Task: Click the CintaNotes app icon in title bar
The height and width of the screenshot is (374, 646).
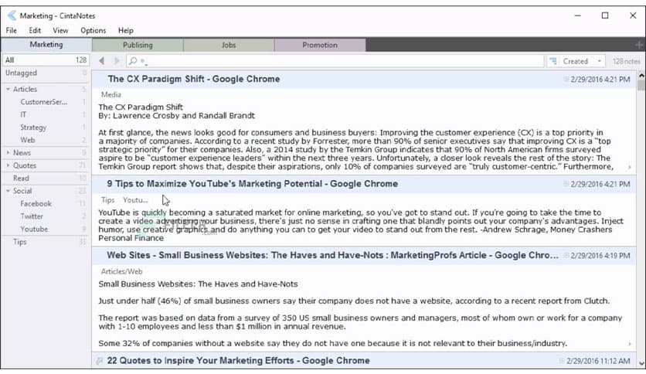Action: [x=10, y=15]
